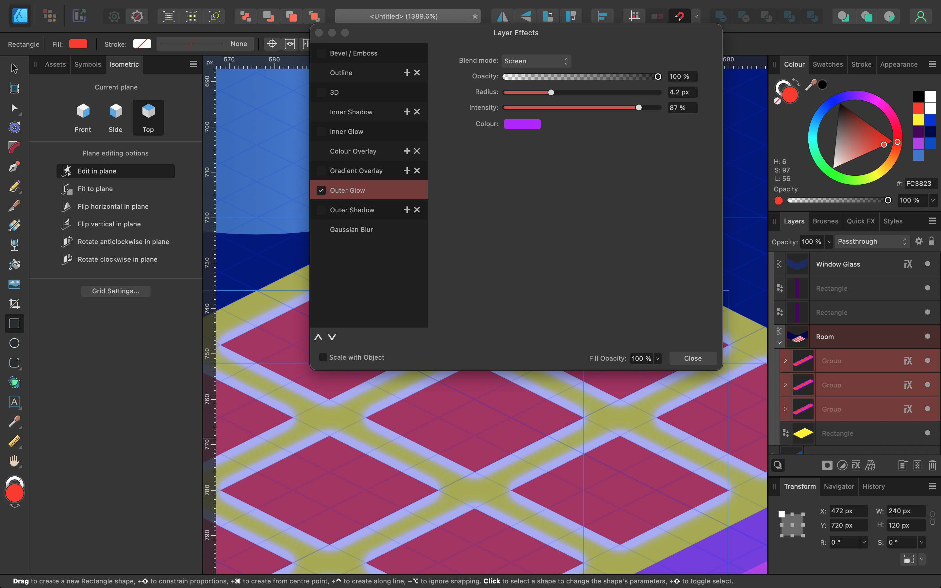Enable the Outline effect checkbox
The image size is (941, 588).
pos(321,73)
